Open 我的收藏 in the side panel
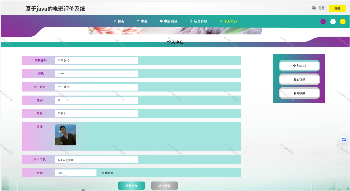350x191 pixels. pos(299,93)
